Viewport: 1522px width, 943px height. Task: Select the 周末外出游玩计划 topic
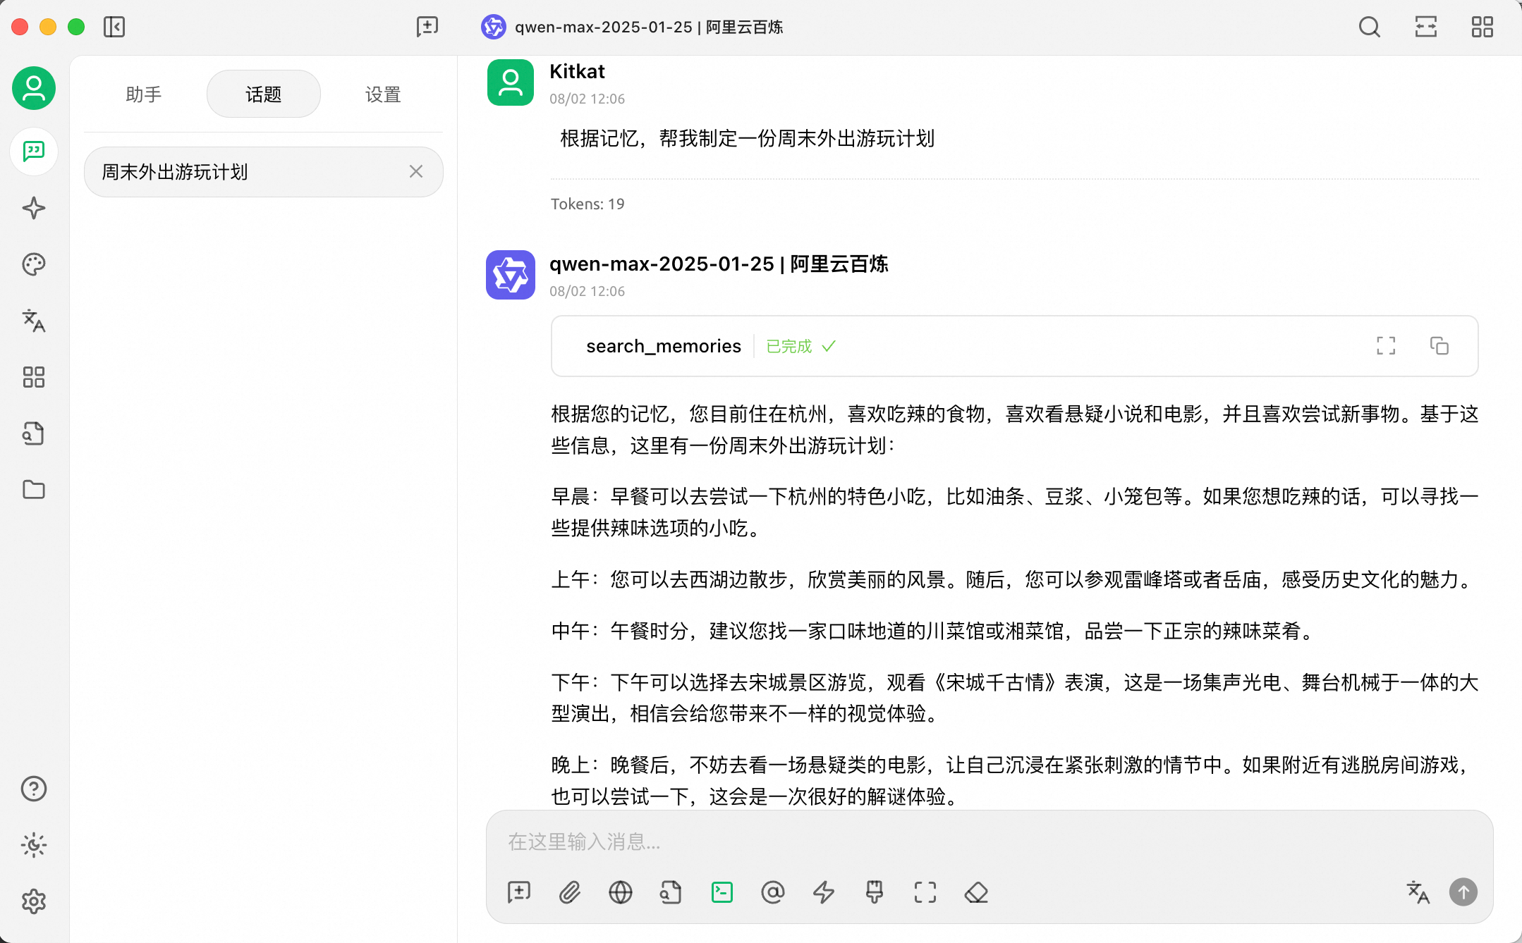pos(264,172)
